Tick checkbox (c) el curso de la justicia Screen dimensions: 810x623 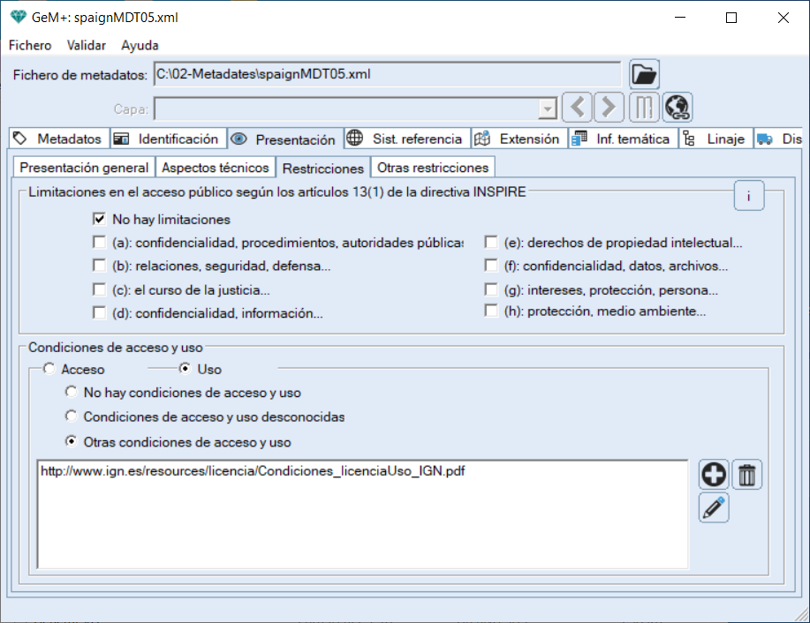pos(99,289)
